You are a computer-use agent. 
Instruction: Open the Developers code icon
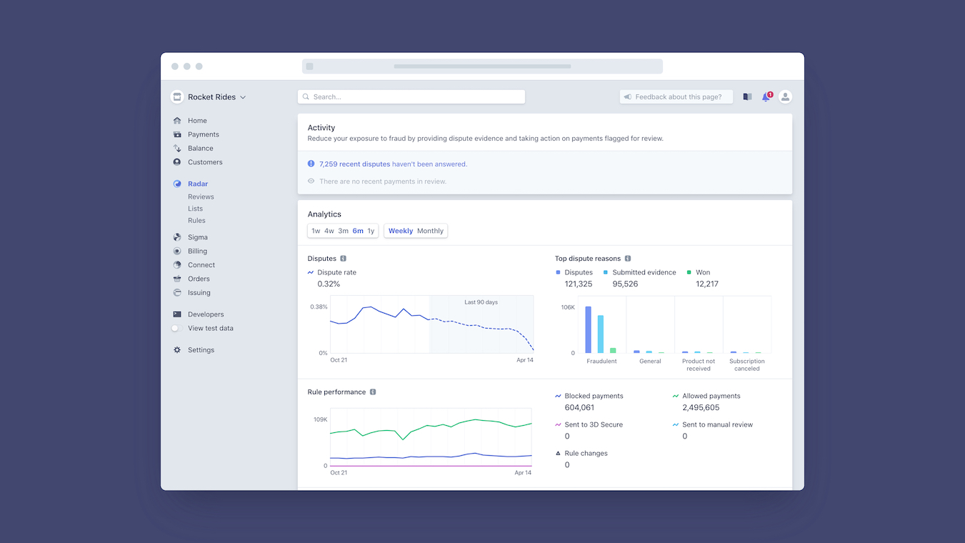[x=176, y=314]
